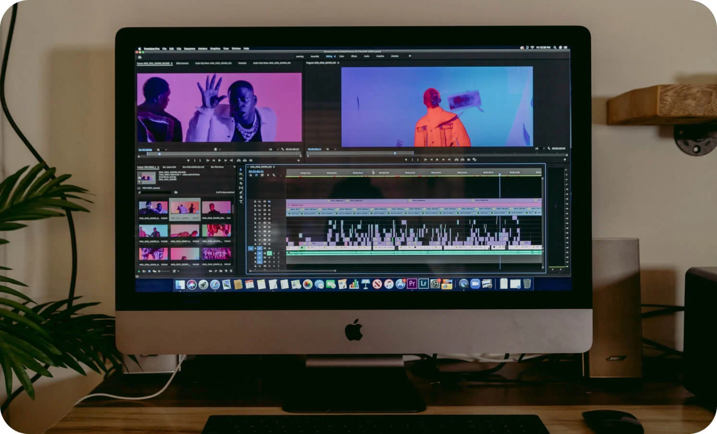Select the Razor tool
Viewport: 717px width, 434px height.
coord(241,183)
